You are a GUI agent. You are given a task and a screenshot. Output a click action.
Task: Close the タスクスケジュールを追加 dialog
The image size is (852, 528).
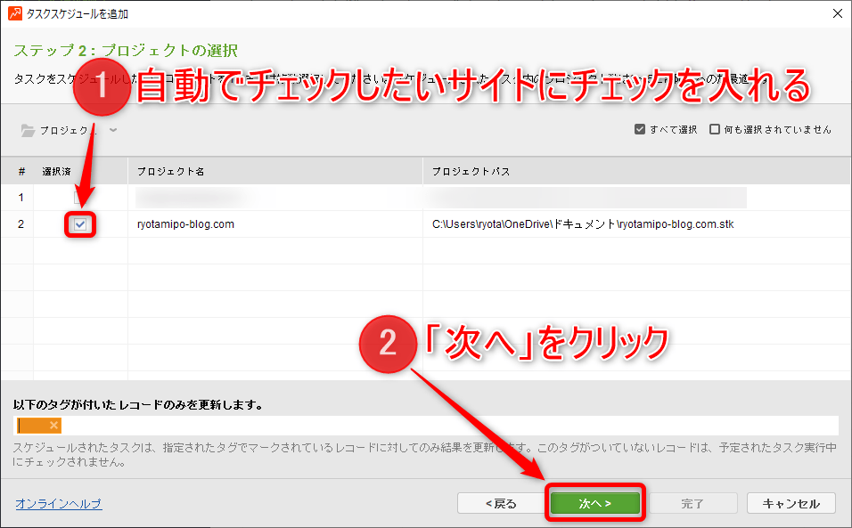click(836, 13)
